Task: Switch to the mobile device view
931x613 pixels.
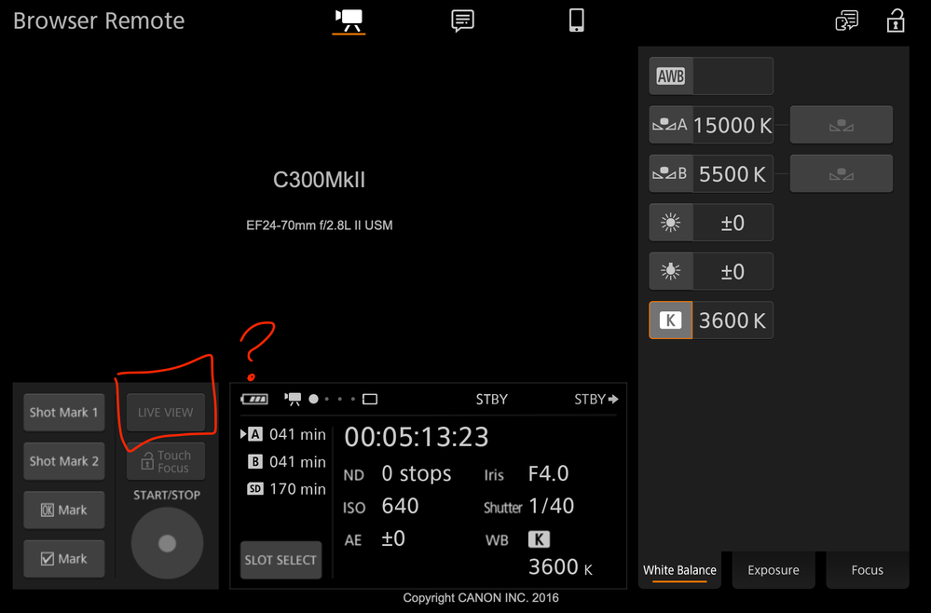Action: [x=576, y=20]
